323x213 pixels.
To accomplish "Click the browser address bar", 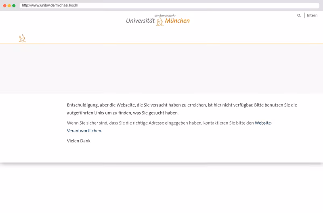I will coord(169,5).
